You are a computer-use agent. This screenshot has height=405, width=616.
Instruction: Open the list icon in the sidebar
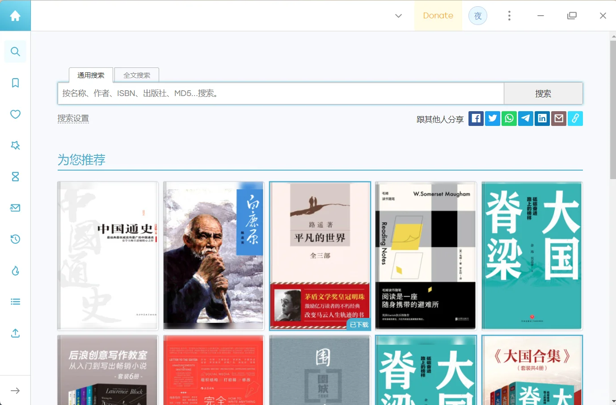[x=15, y=302]
